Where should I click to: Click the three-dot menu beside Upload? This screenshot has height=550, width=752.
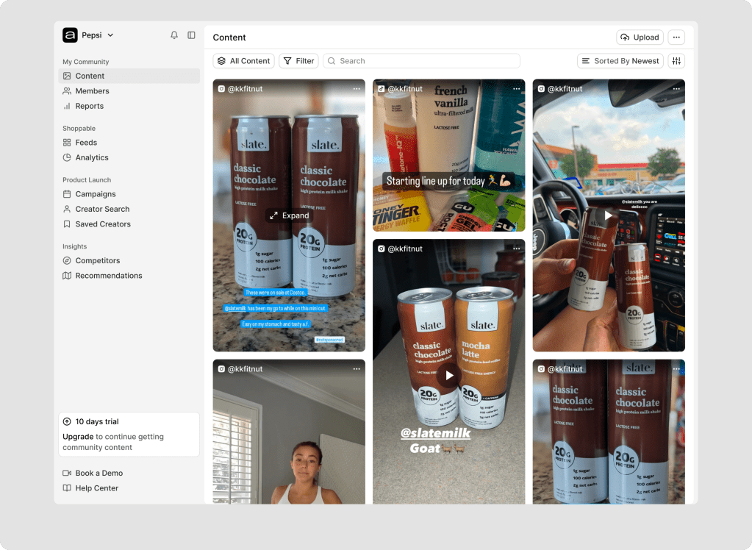point(676,37)
